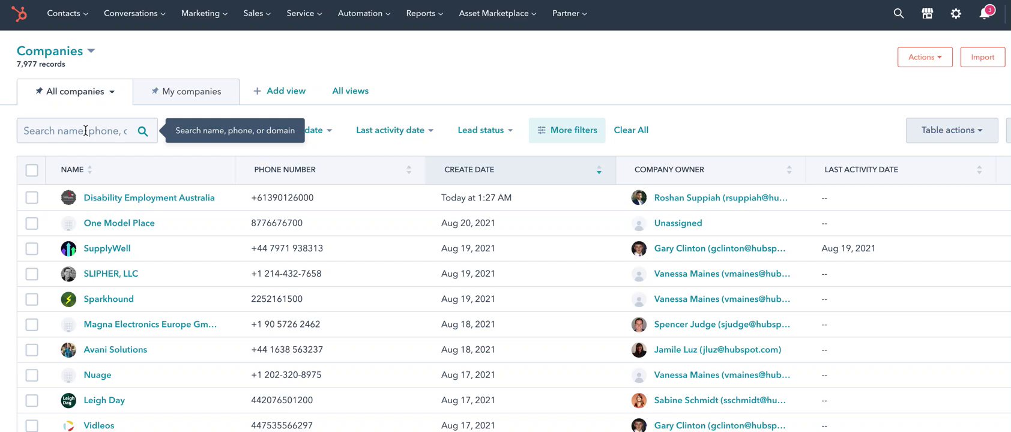Image resolution: width=1011 pixels, height=432 pixels.
Task: Tick the SLIPHER, LLC row checkbox
Action: (x=32, y=274)
